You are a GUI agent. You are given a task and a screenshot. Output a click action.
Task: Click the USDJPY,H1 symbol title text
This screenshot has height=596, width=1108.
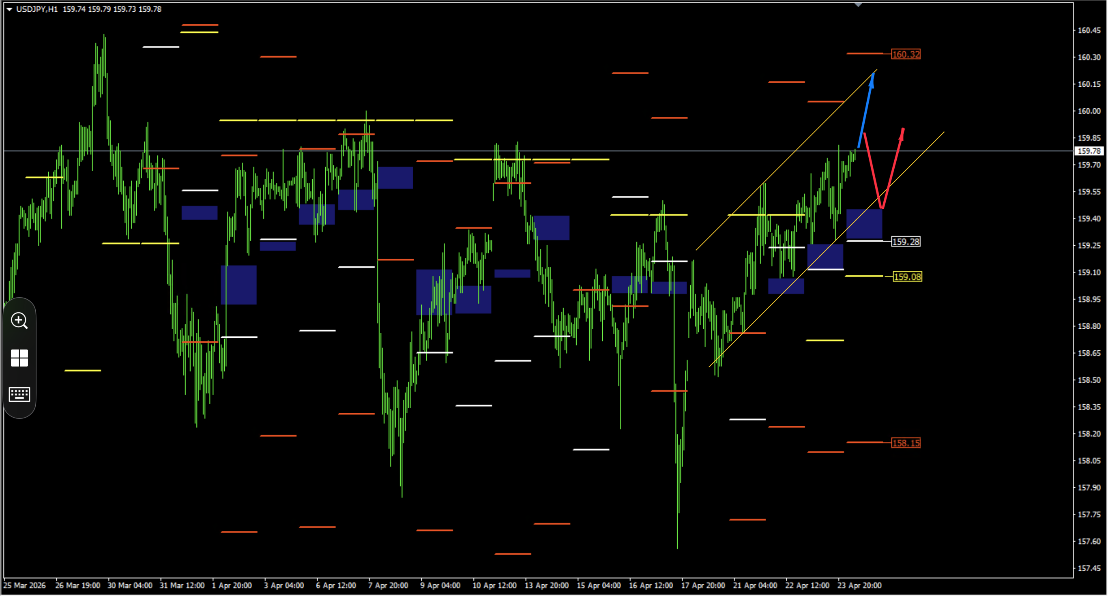click(x=37, y=9)
